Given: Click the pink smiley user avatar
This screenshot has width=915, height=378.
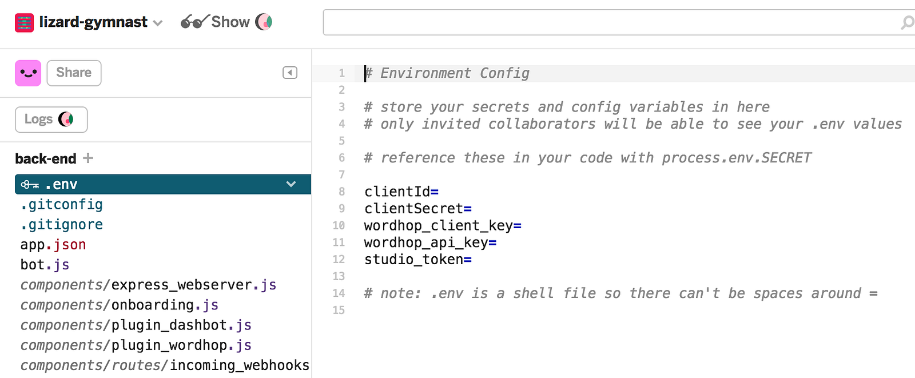Looking at the screenshot, I should point(28,73).
